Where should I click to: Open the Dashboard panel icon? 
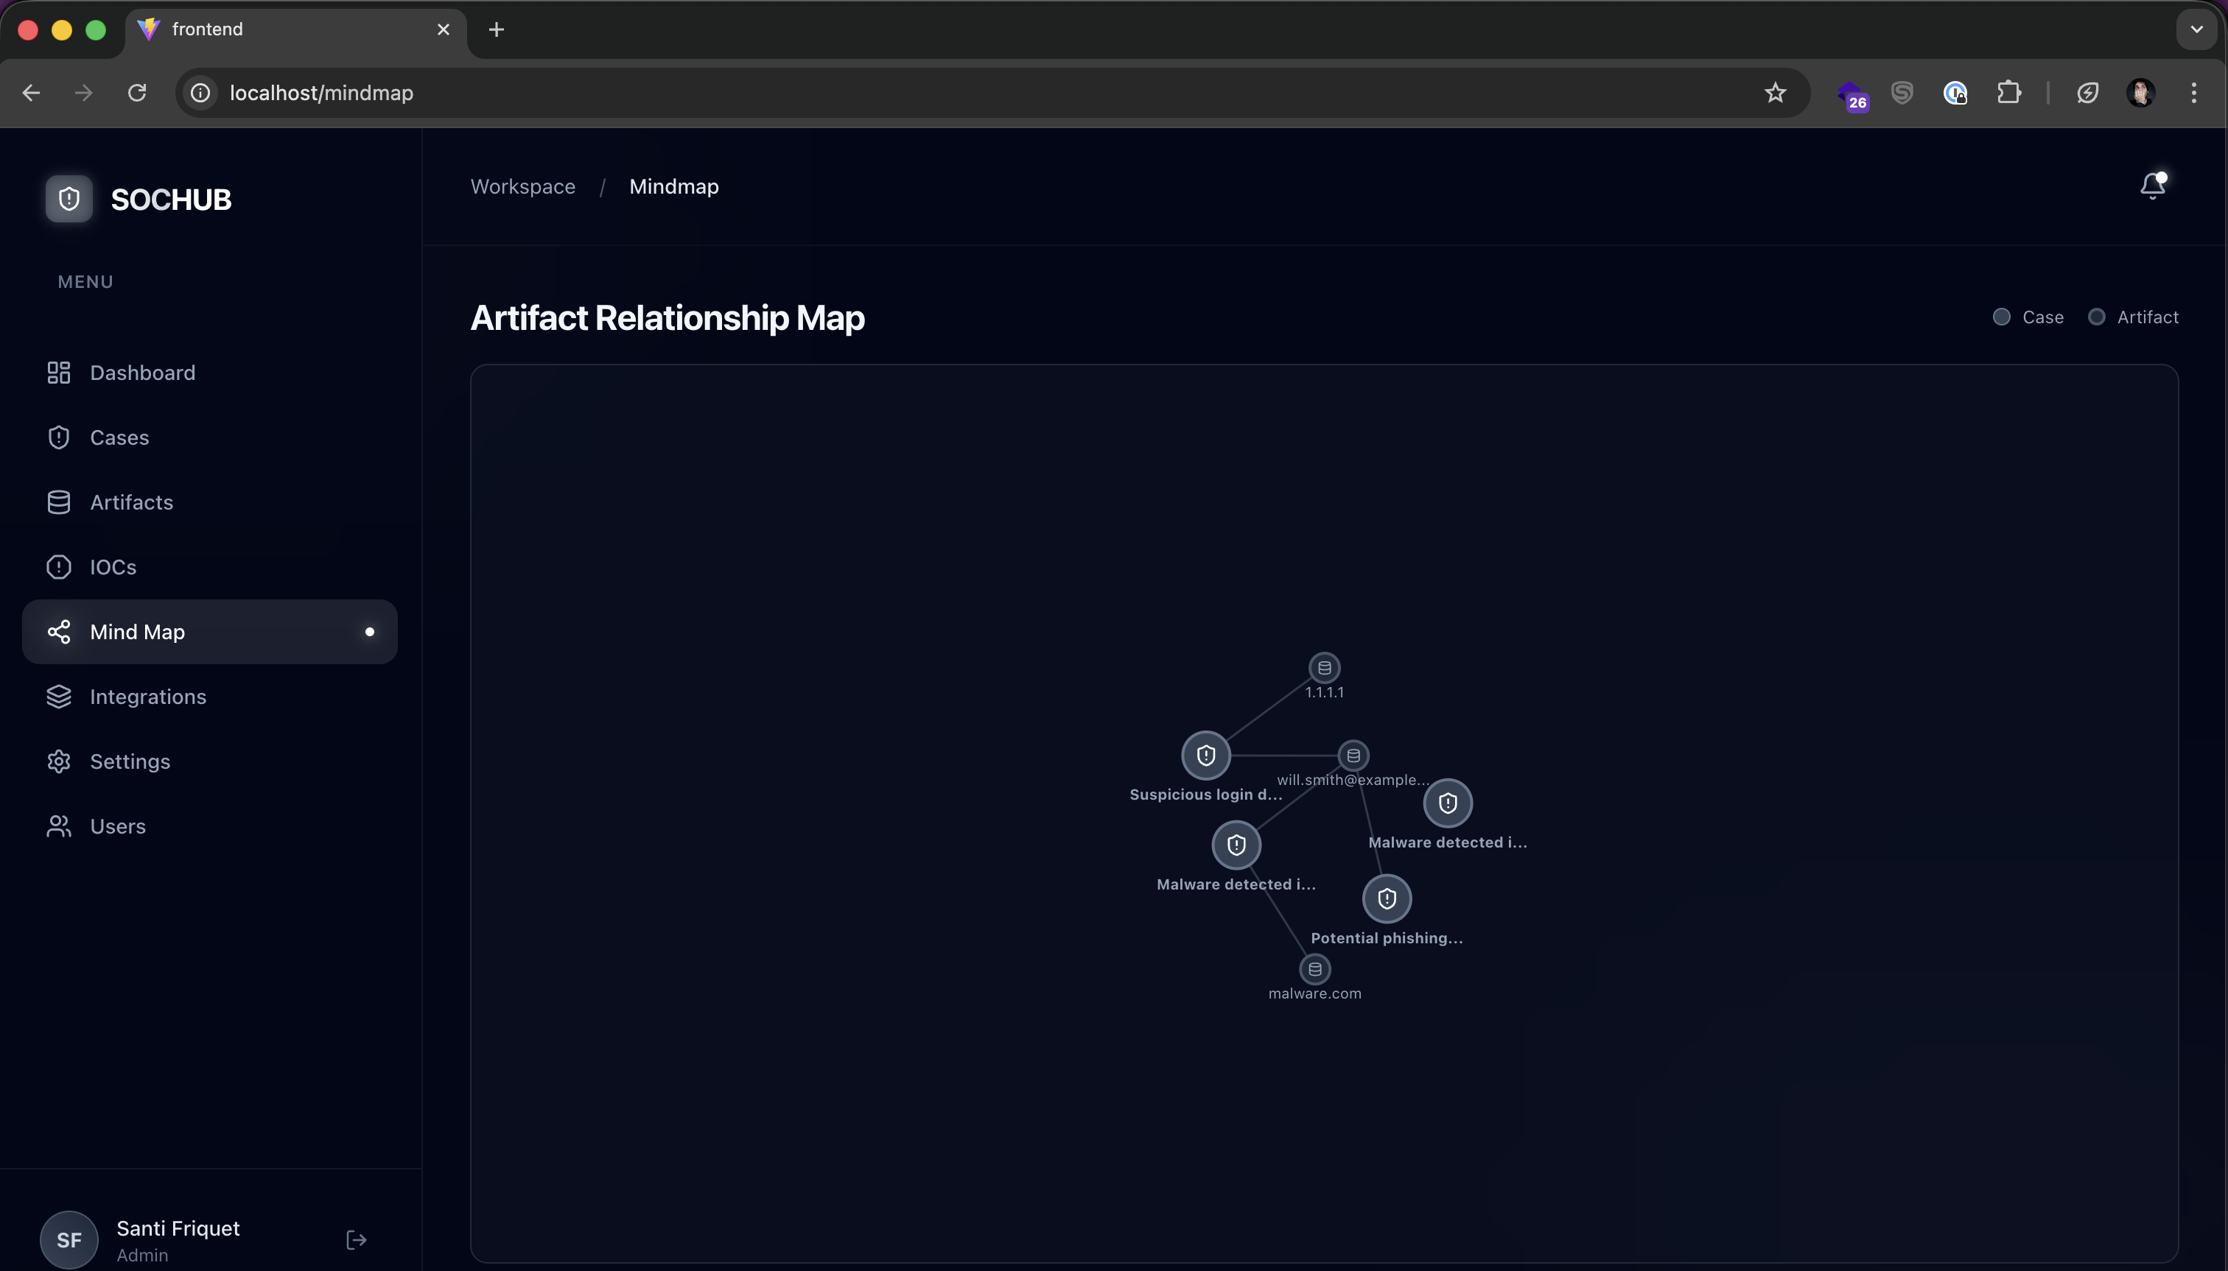pyautogui.click(x=57, y=373)
